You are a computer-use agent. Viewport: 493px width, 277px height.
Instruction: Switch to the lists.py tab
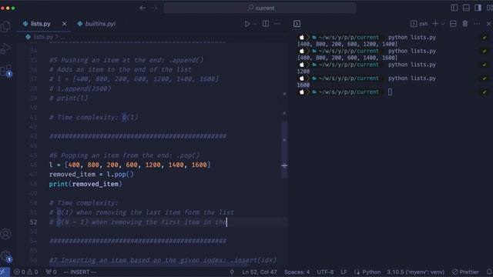[41, 24]
